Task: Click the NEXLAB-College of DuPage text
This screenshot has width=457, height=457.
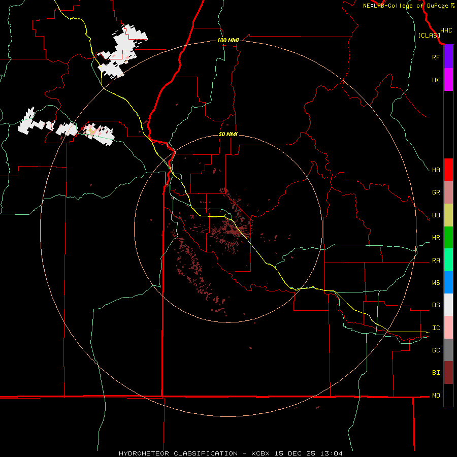Action: coord(405,6)
